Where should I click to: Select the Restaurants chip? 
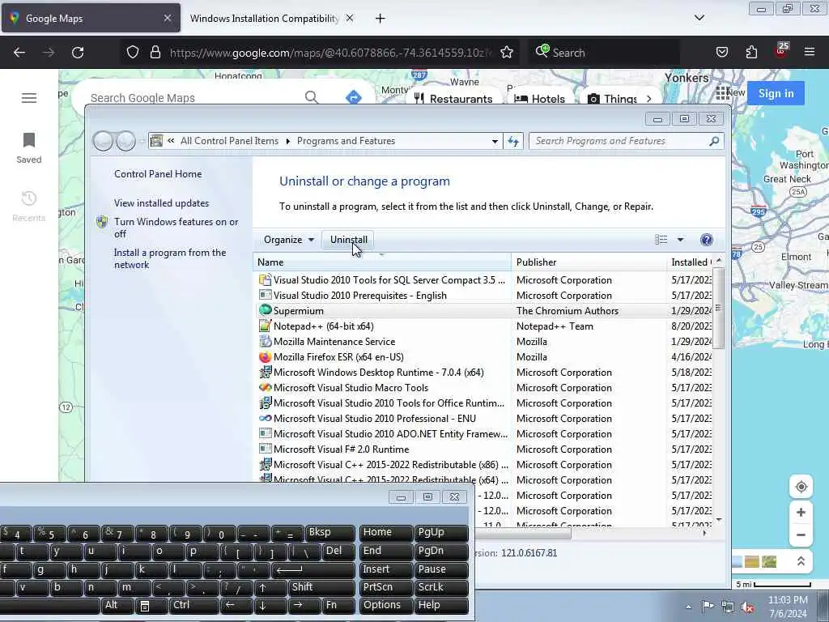point(453,98)
